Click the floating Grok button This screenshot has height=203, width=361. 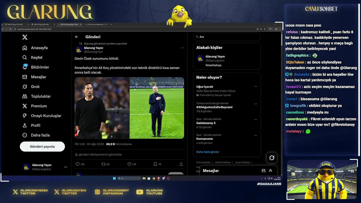(x=272, y=158)
